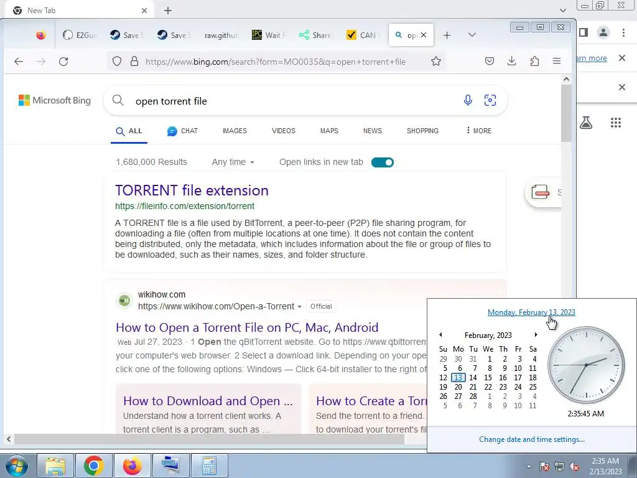Open calculator from taskbar
The height and width of the screenshot is (478, 637).
pyautogui.click(x=209, y=466)
